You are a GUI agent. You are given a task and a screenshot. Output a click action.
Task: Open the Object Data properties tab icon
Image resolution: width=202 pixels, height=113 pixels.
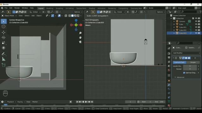click(x=169, y=101)
